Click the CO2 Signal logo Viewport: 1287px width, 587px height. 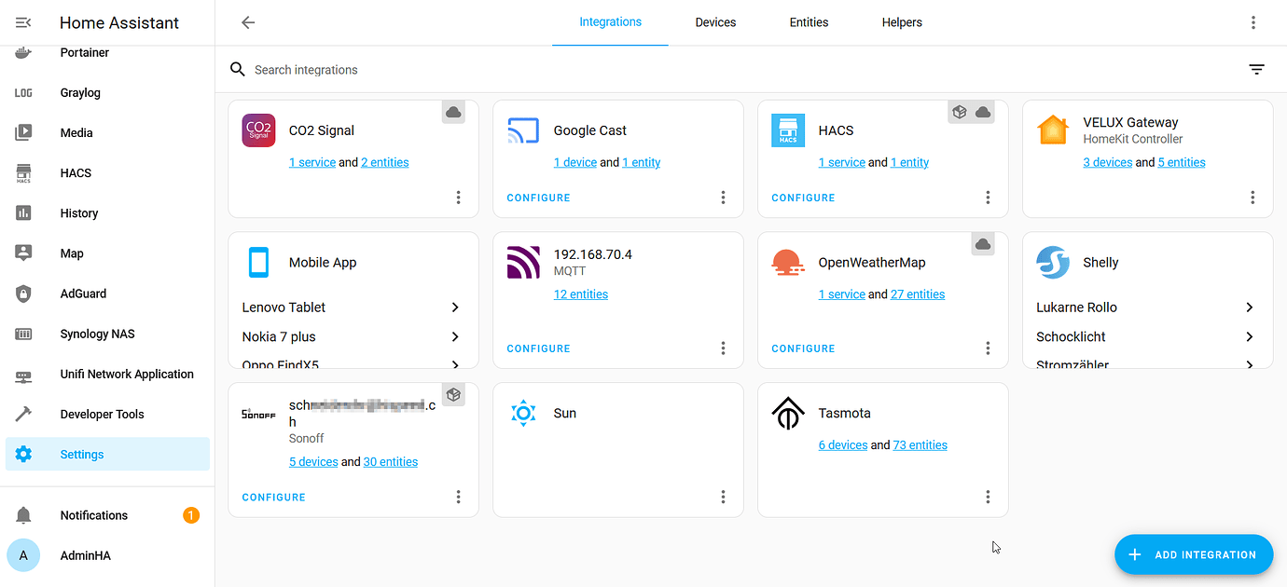(258, 130)
